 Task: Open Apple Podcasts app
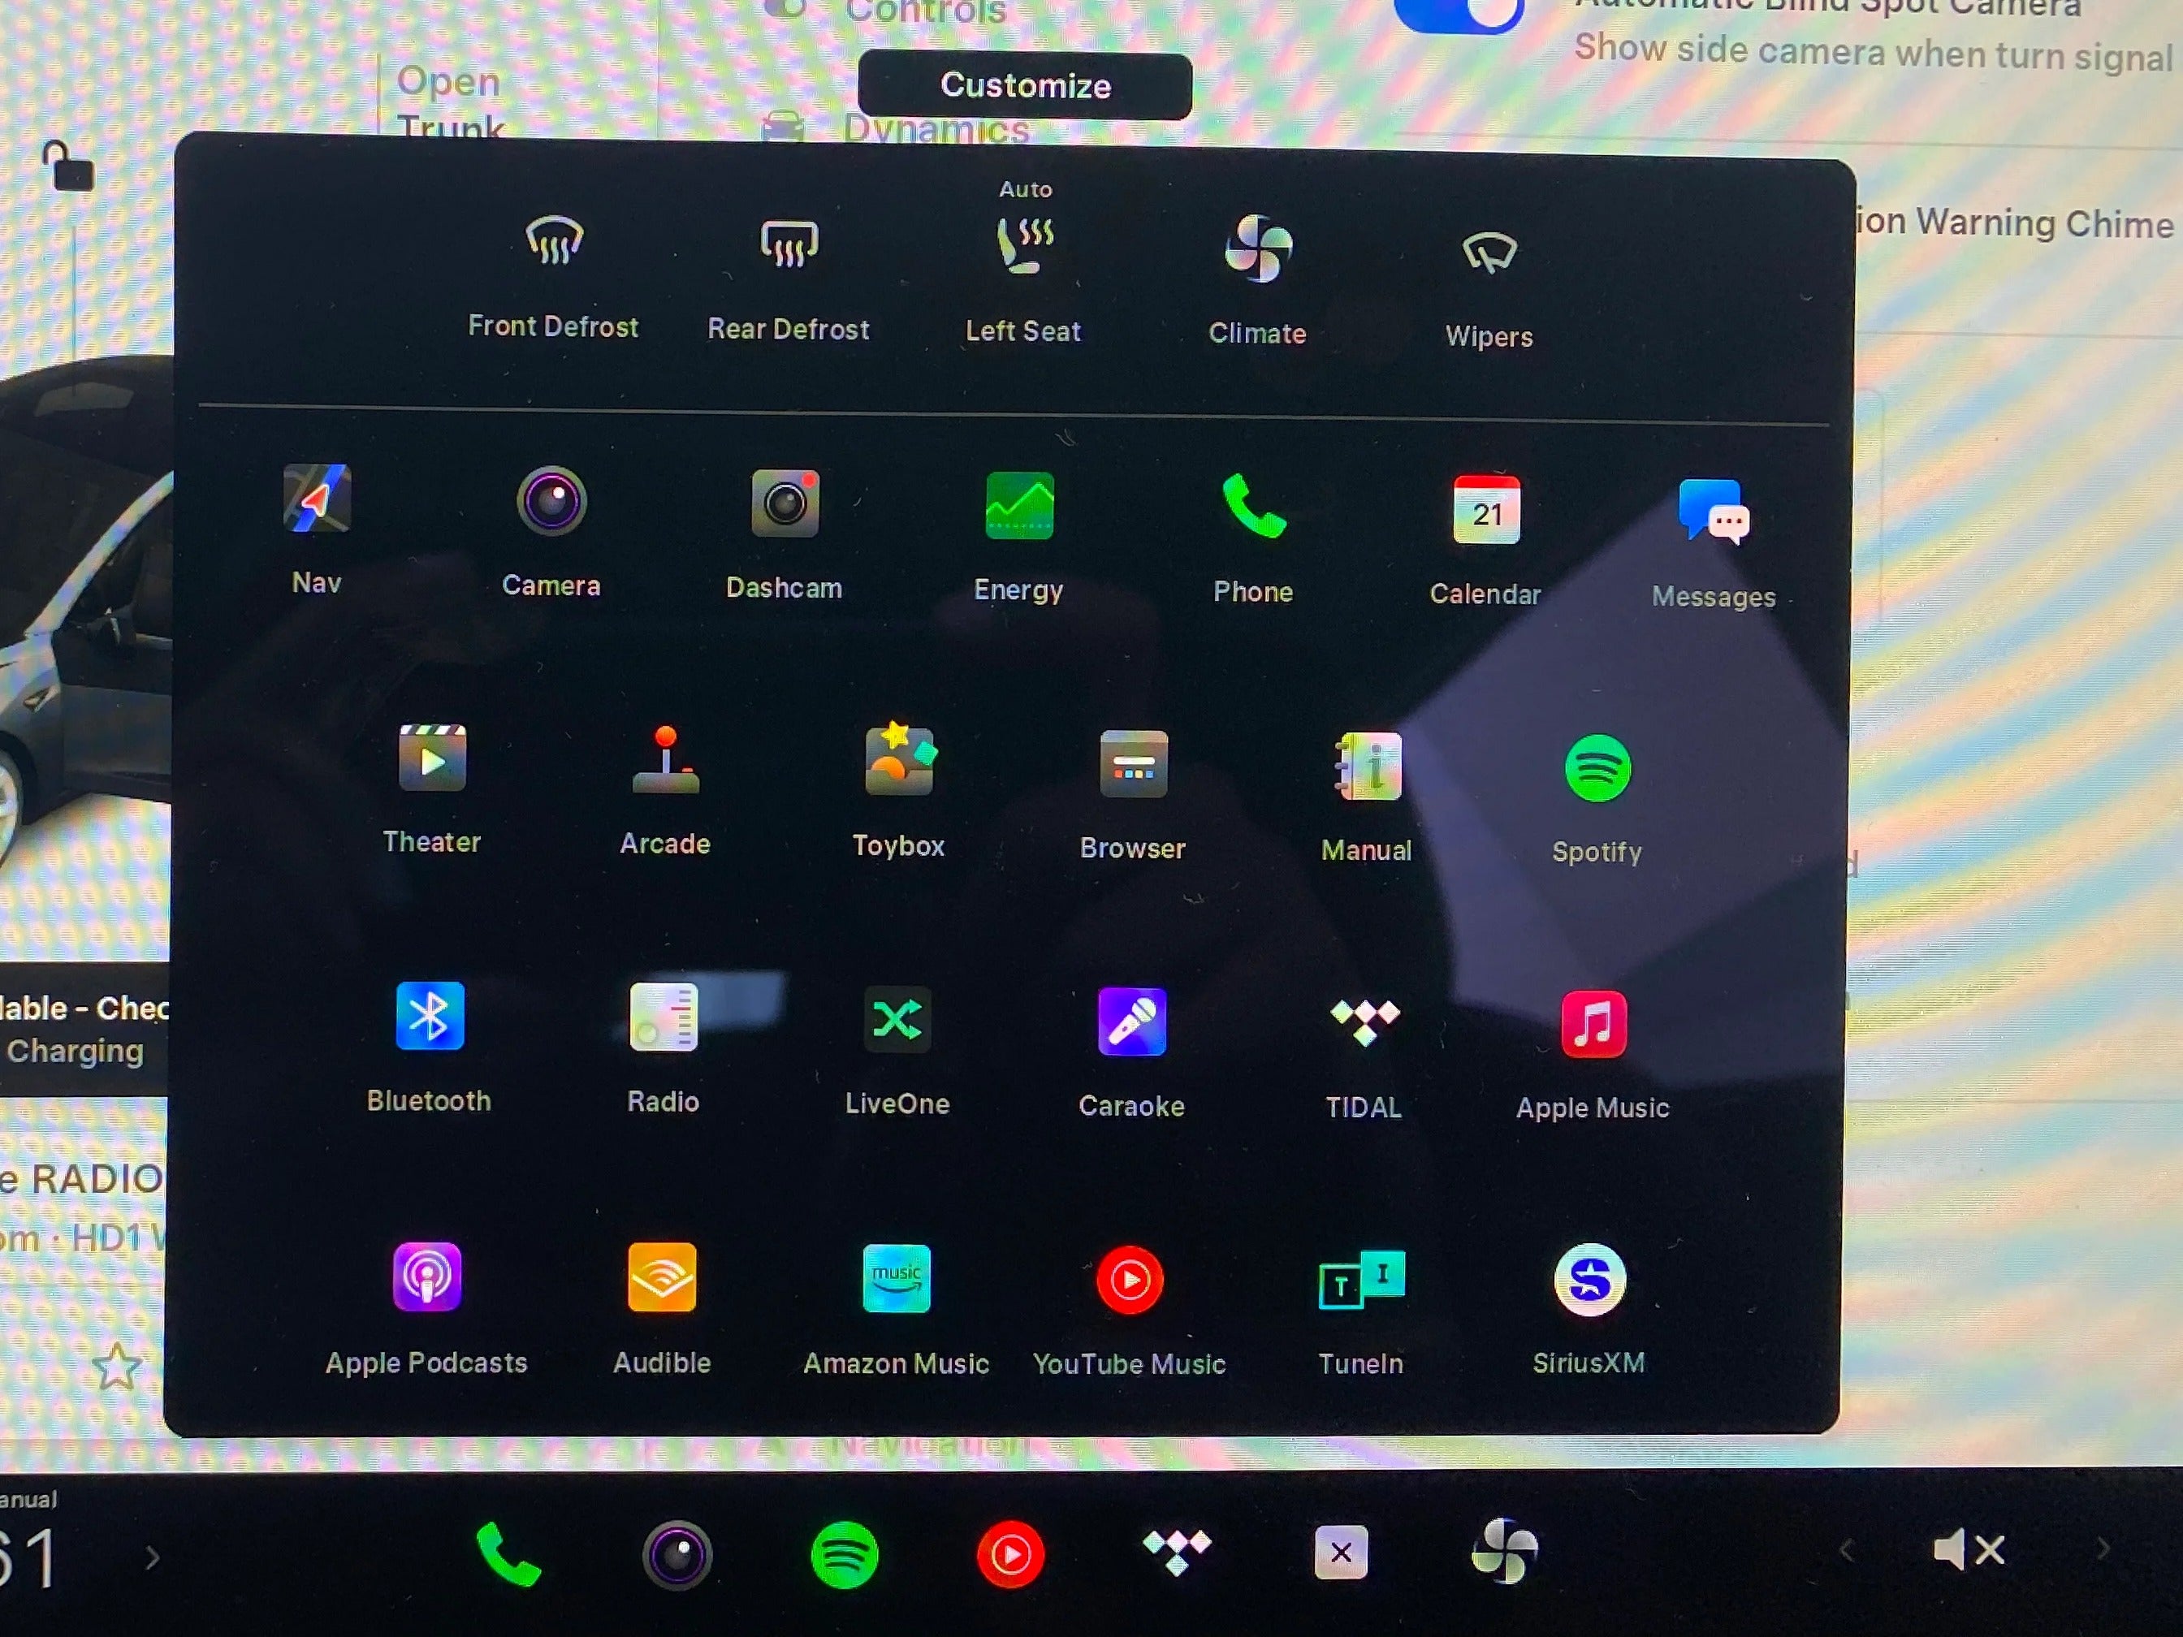[x=426, y=1278]
